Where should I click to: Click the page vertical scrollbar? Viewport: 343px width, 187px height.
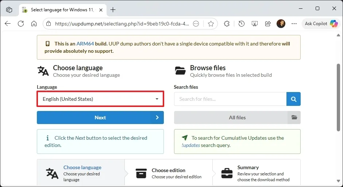tap(338, 98)
